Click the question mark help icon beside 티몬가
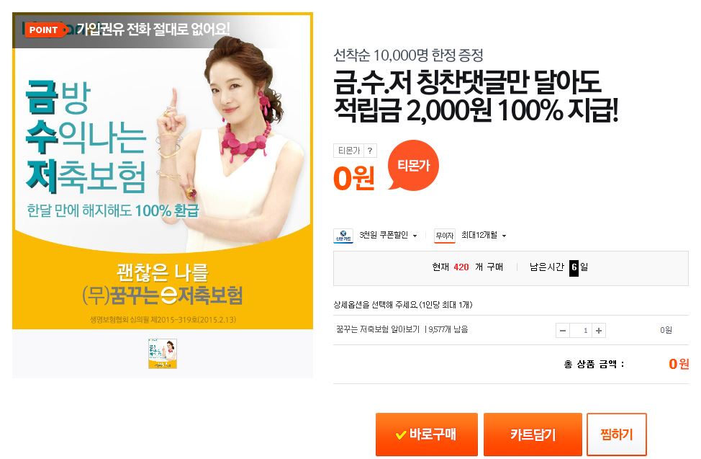The width and height of the screenshot is (701, 459). [370, 151]
